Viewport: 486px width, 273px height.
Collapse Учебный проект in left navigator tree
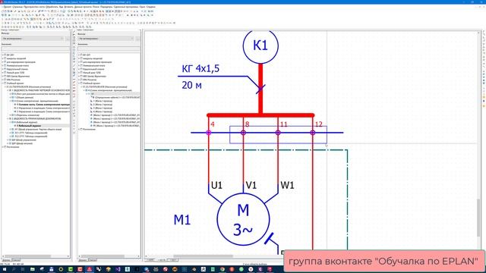coord(3,83)
